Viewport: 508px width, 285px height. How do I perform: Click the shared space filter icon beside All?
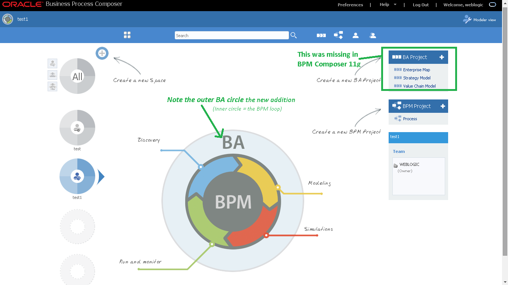pyautogui.click(x=52, y=86)
